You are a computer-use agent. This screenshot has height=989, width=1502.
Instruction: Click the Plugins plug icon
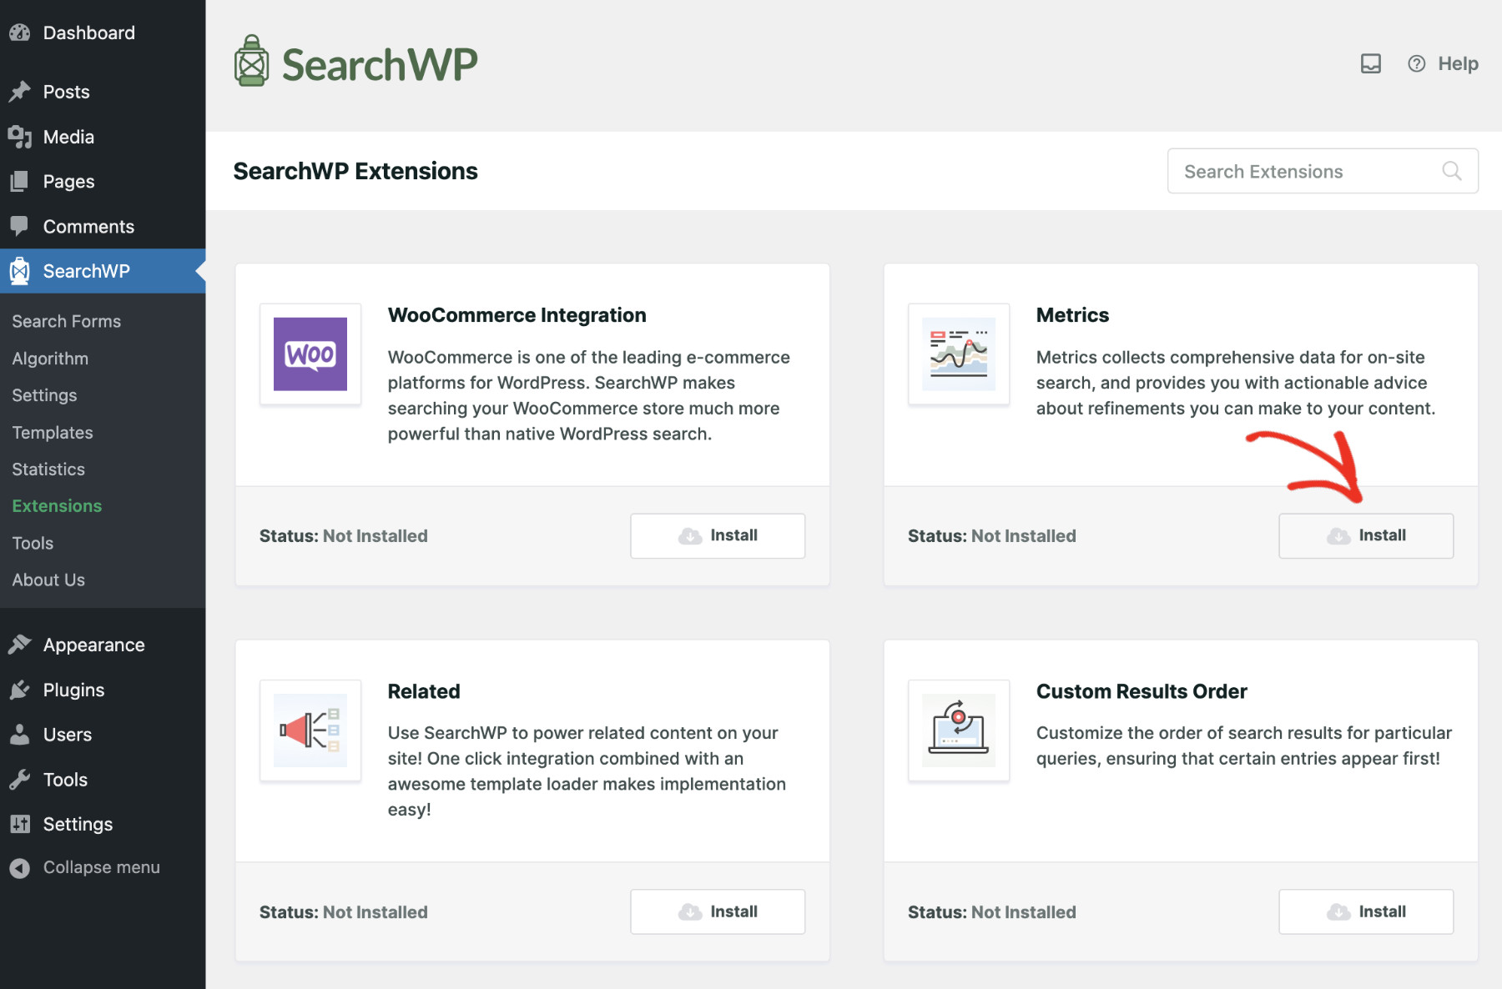click(20, 690)
